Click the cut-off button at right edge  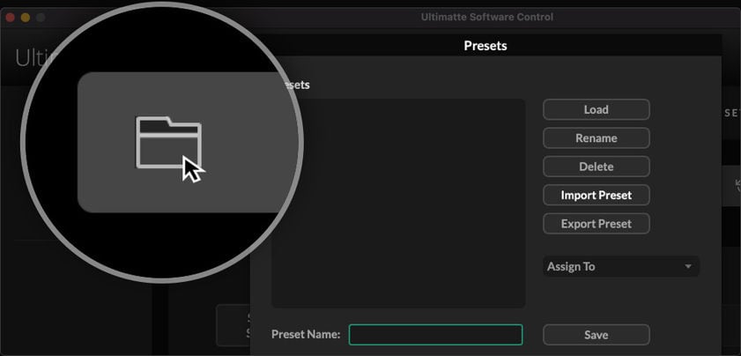point(733,187)
